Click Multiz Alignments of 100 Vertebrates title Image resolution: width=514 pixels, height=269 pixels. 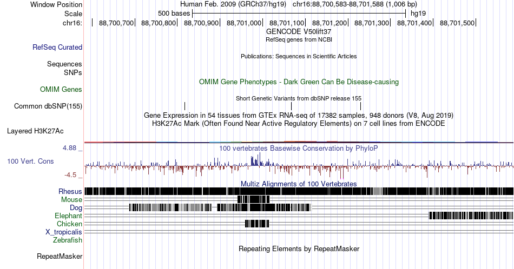pyautogui.click(x=299, y=184)
